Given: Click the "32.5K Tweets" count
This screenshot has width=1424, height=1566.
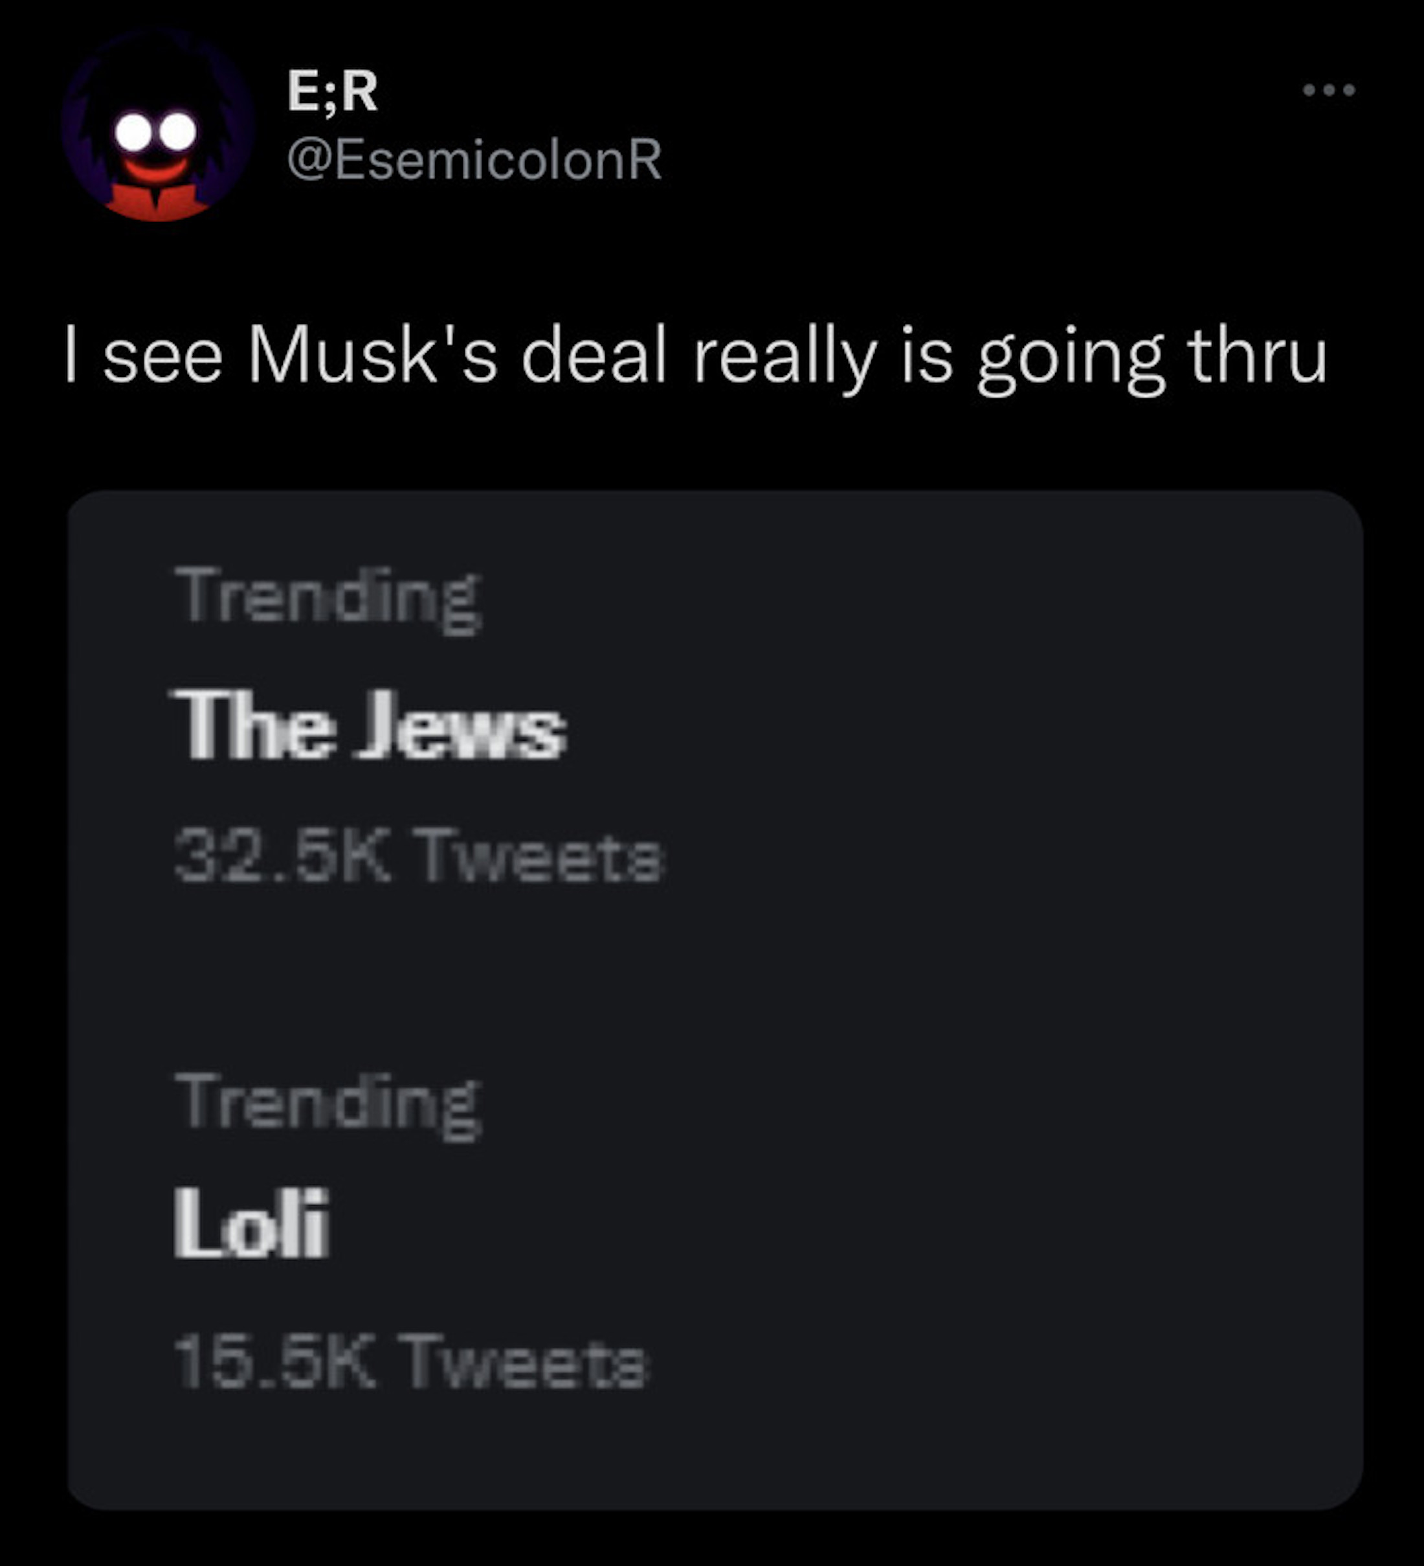Looking at the screenshot, I should [419, 856].
